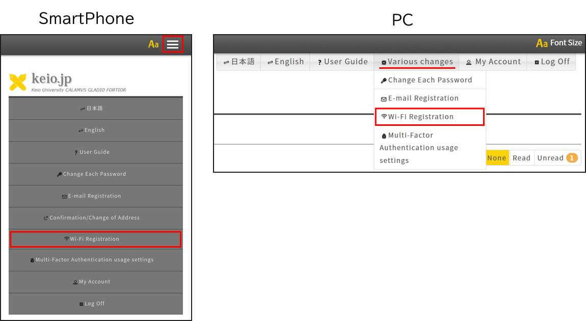Select the None filter toggle
The image size is (586, 321).
[496, 158]
